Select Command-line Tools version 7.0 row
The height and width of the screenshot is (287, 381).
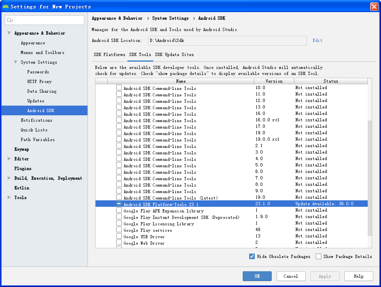point(231,178)
